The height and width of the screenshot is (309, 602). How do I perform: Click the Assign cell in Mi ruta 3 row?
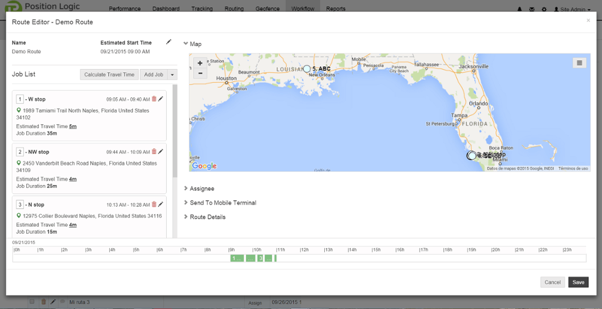[x=255, y=303]
